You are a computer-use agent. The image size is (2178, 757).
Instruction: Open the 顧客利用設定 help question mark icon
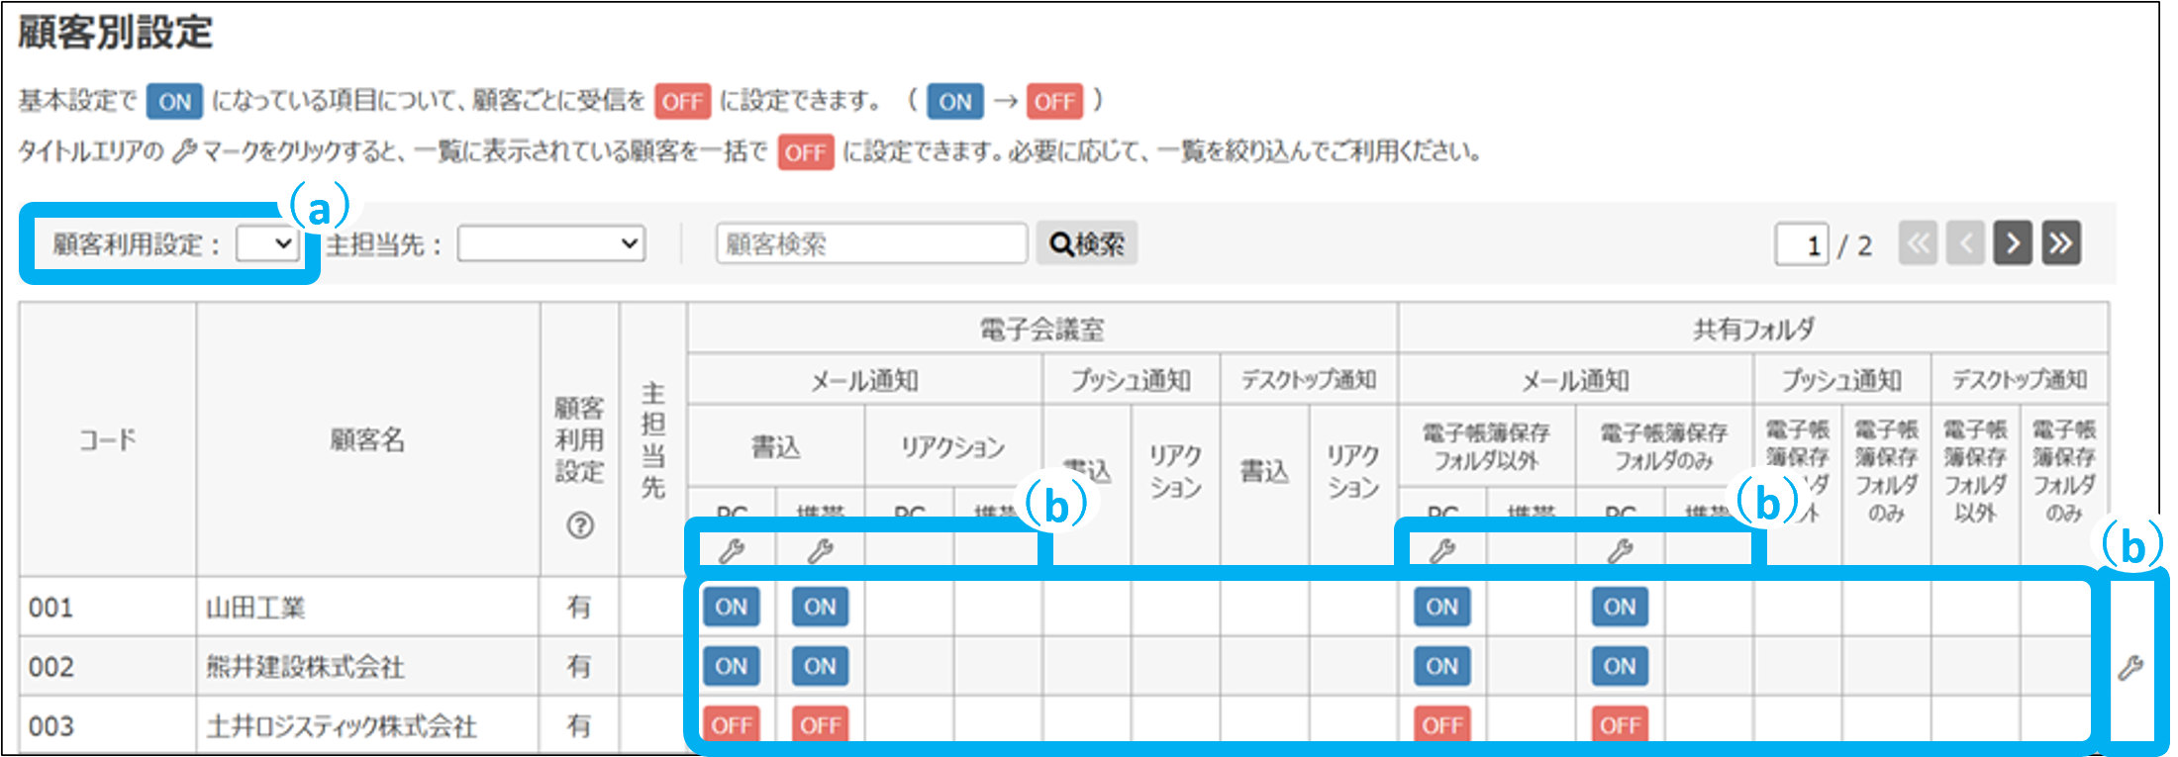pyautogui.click(x=580, y=525)
